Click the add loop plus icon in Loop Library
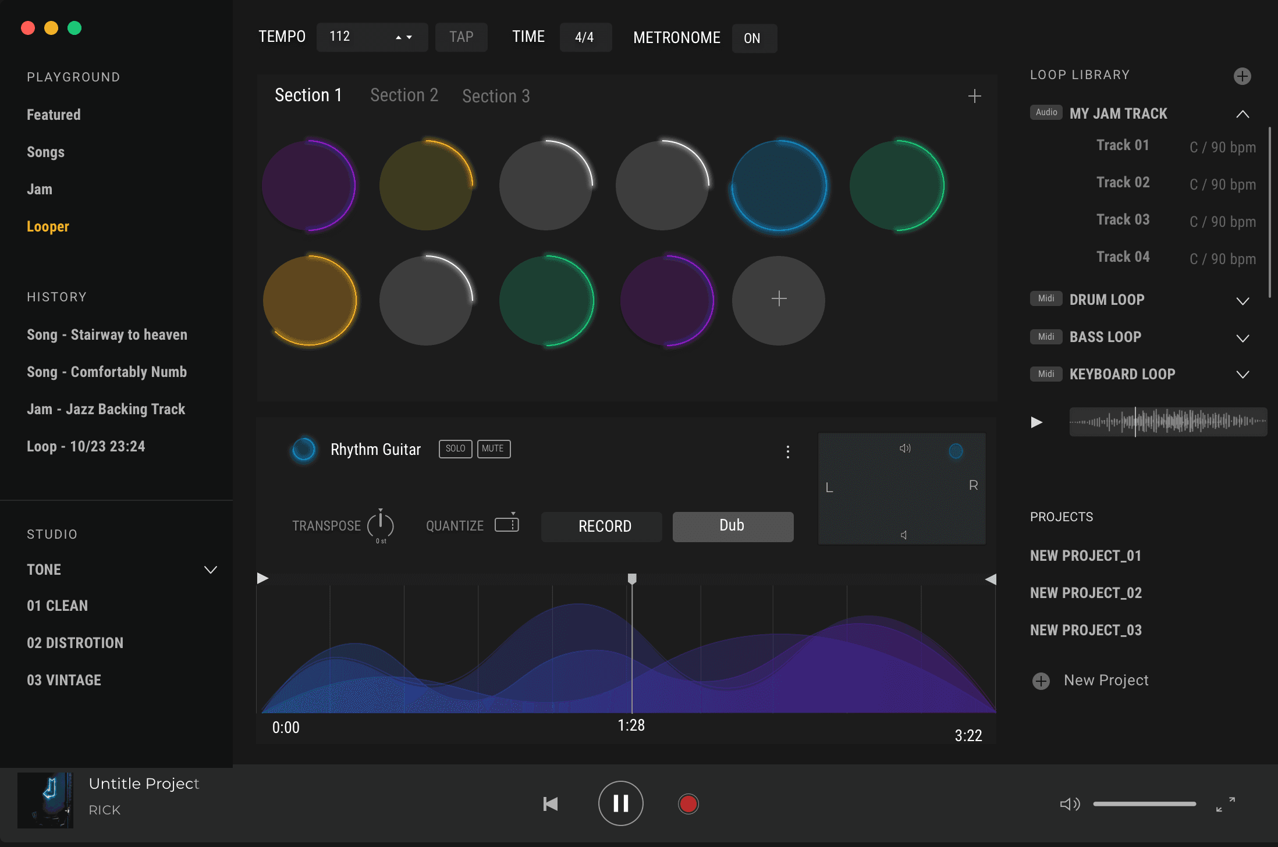 click(1242, 76)
